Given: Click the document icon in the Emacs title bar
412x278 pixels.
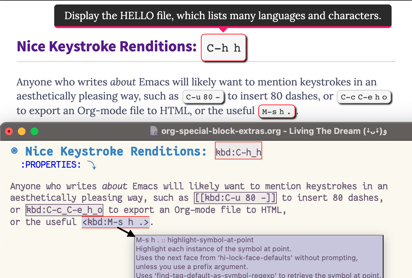Looking at the screenshot, I should [x=154, y=131].
